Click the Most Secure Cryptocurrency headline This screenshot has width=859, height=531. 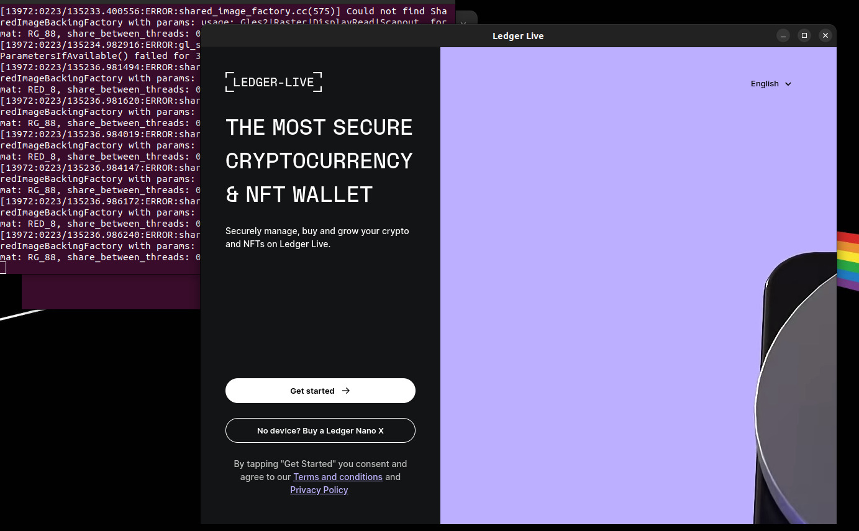pyautogui.click(x=319, y=161)
